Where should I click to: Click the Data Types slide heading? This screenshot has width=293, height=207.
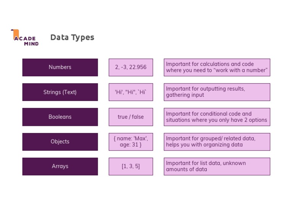[72, 37]
